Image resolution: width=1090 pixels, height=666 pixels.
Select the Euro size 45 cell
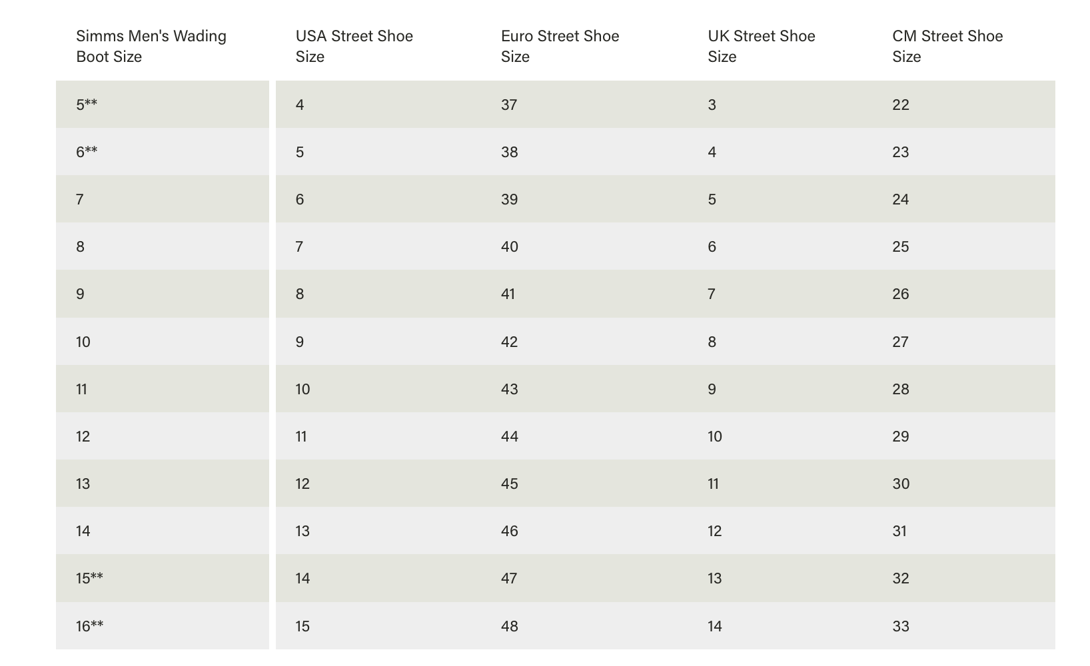pos(509,484)
